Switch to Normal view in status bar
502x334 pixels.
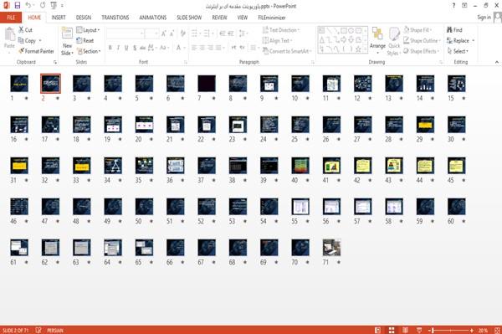(x=378, y=330)
